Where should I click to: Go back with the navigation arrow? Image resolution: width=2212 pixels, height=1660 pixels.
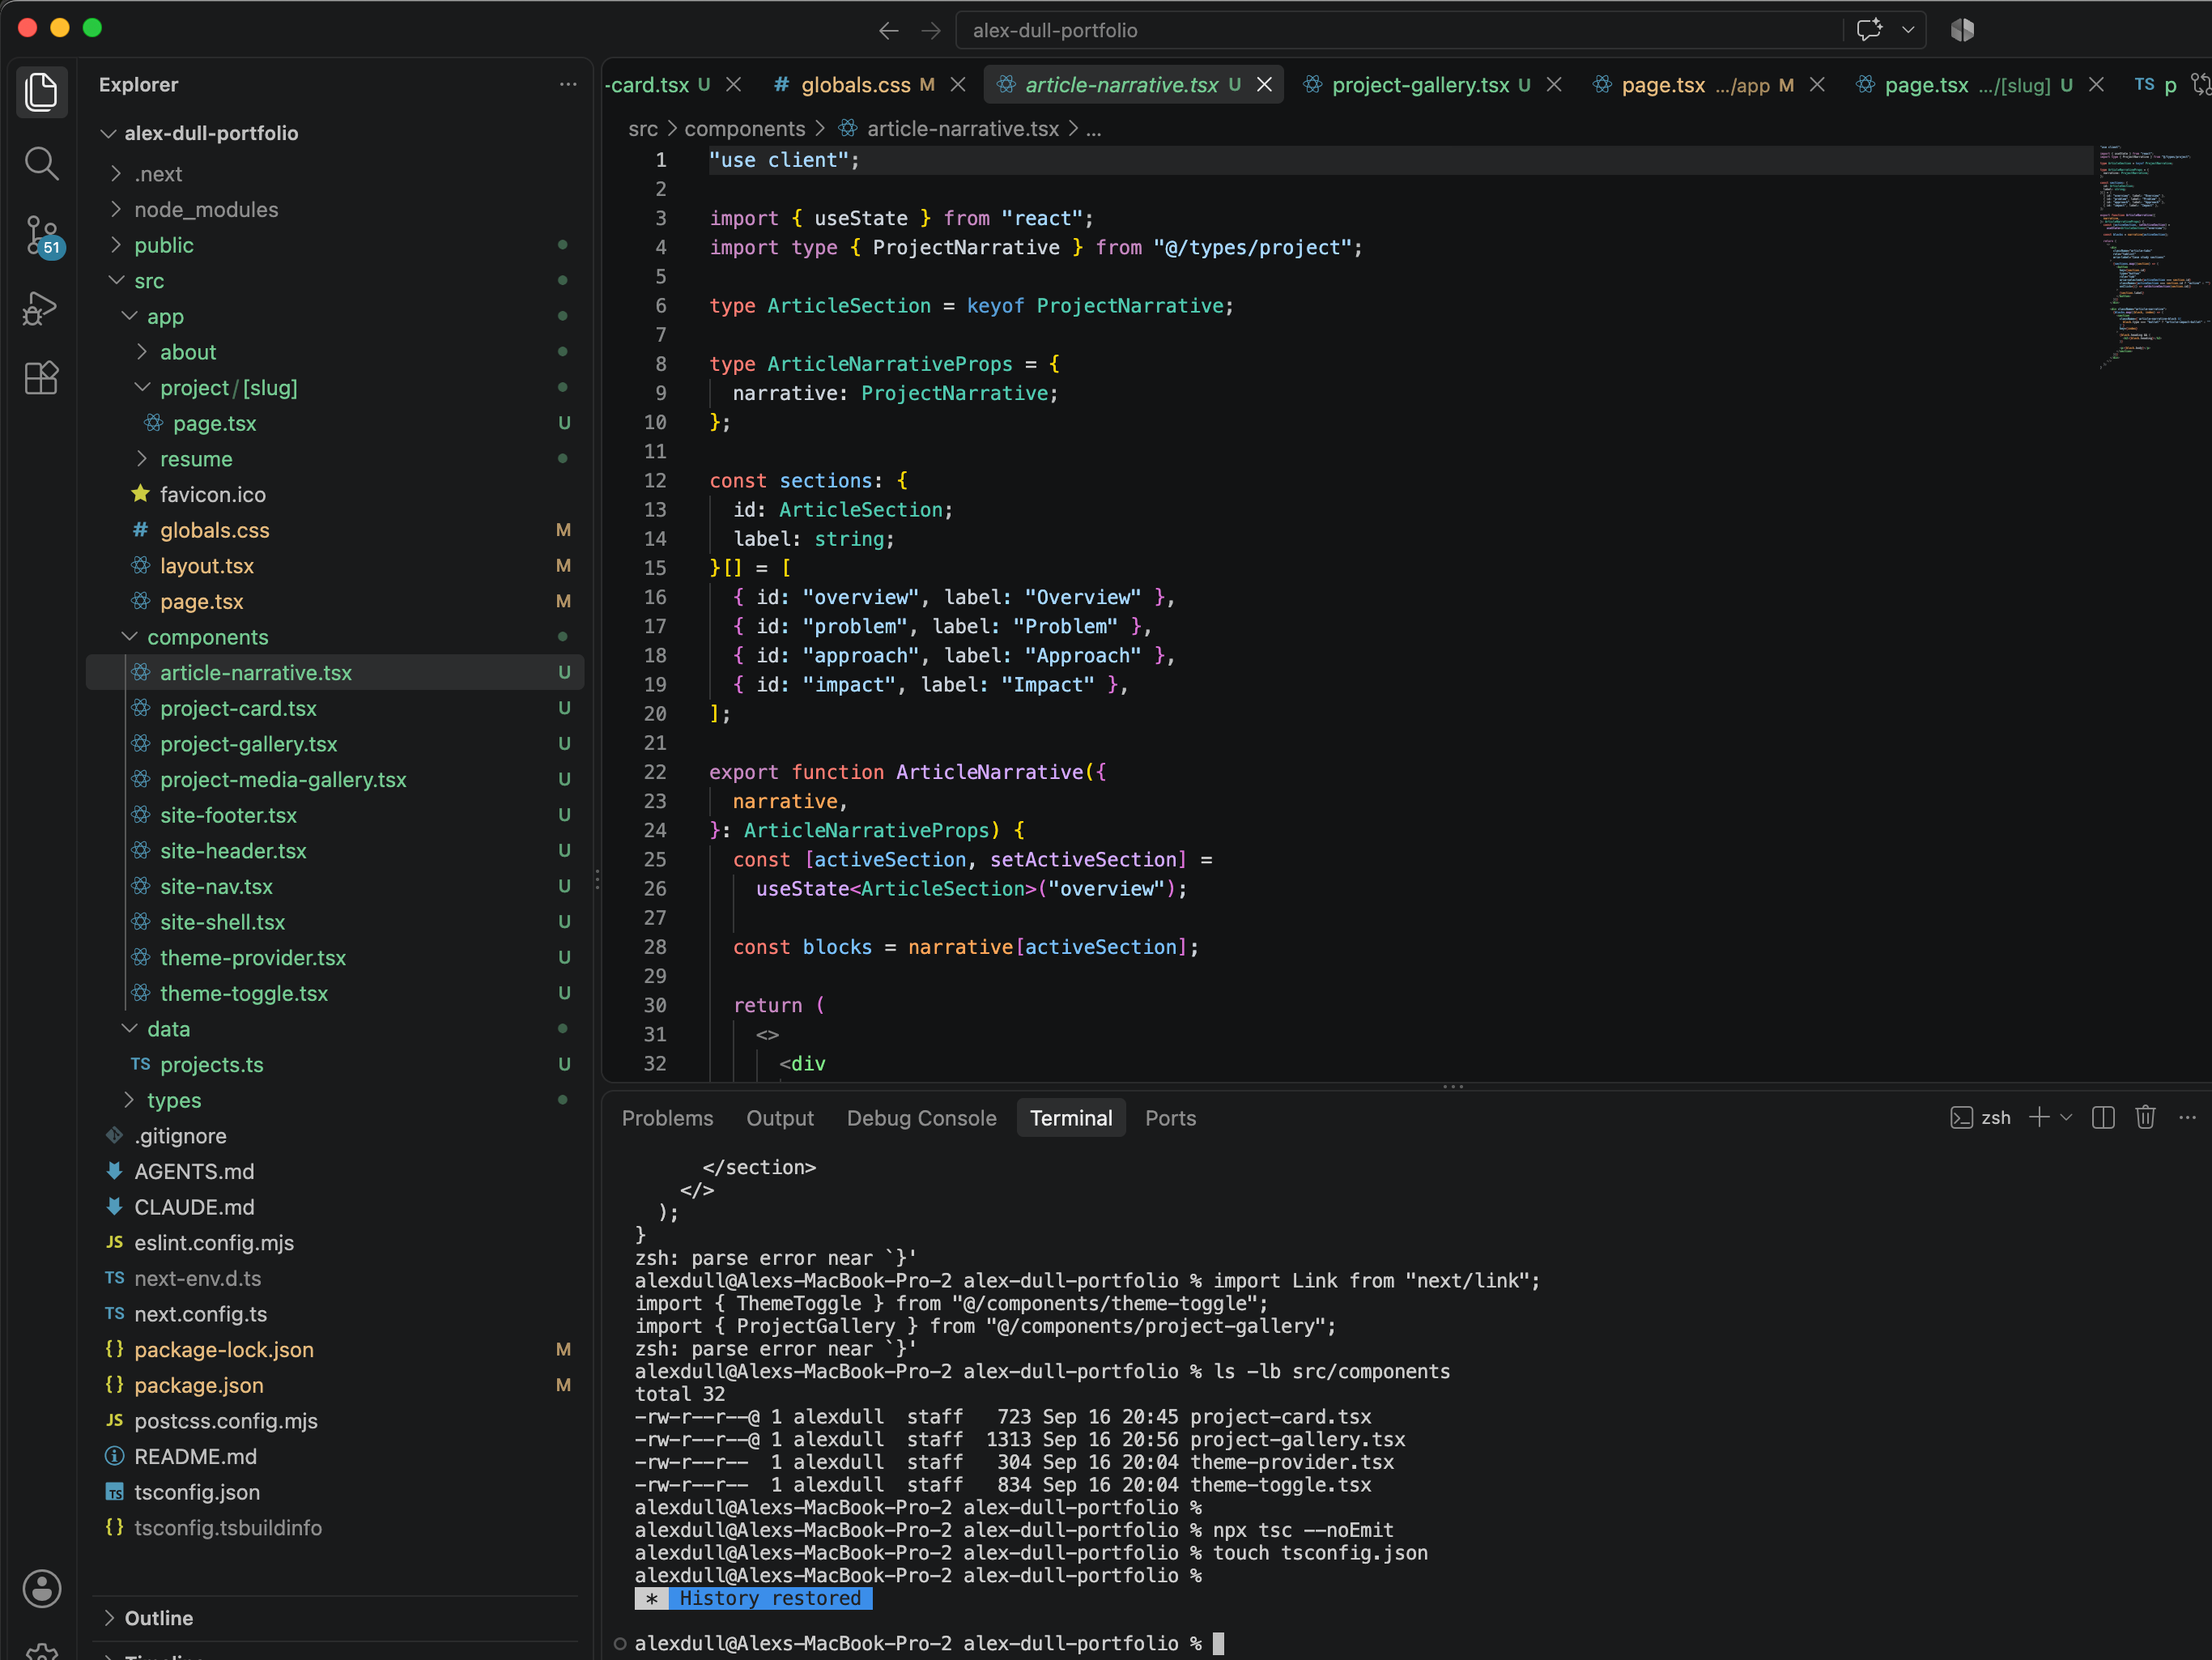point(888,31)
